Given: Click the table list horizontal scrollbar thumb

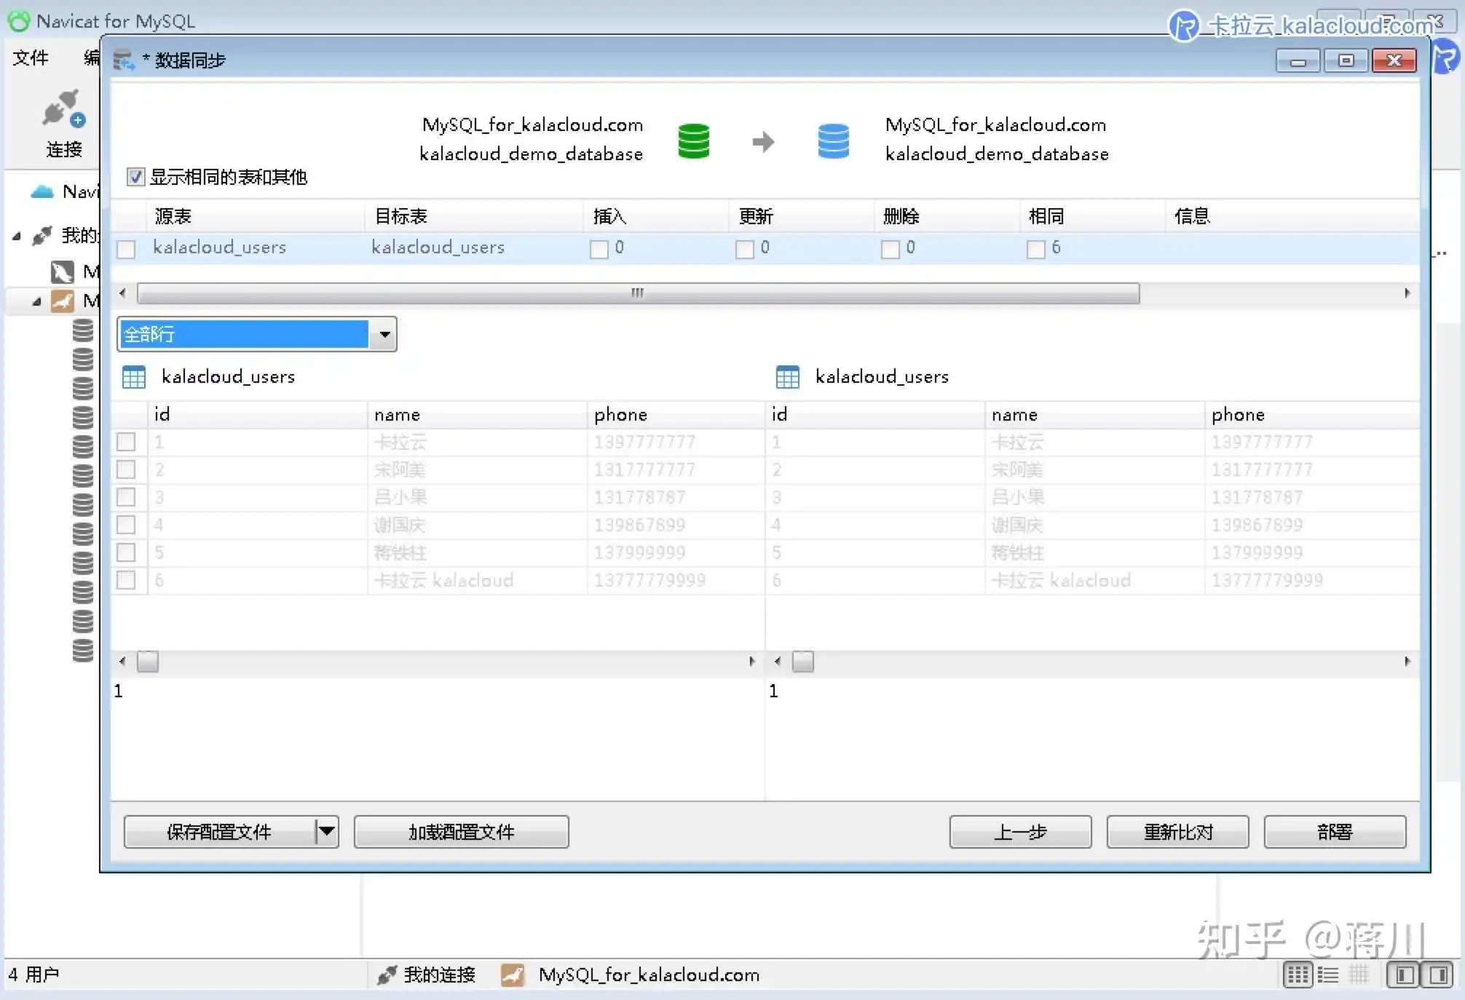Looking at the screenshot, I should click(x=638, y=293).
